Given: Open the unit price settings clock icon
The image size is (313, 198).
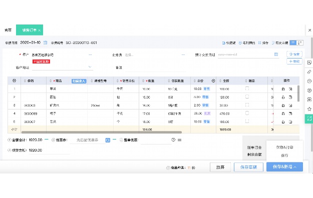Looking at the screenshot, I should click(x=213, y=81).
